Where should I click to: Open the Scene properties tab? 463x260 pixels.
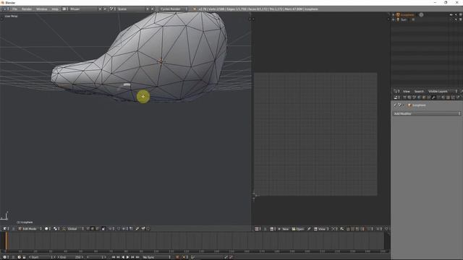(414, 97)
